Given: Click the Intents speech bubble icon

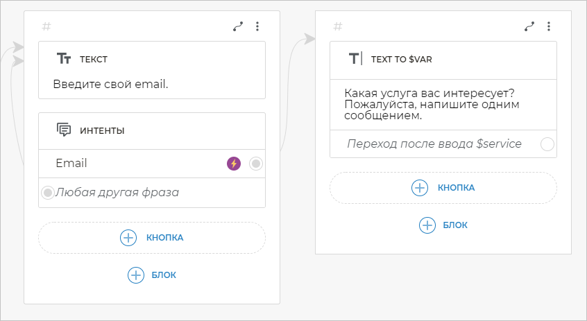Looking at the screenshot, I should (x=64, y=130).
